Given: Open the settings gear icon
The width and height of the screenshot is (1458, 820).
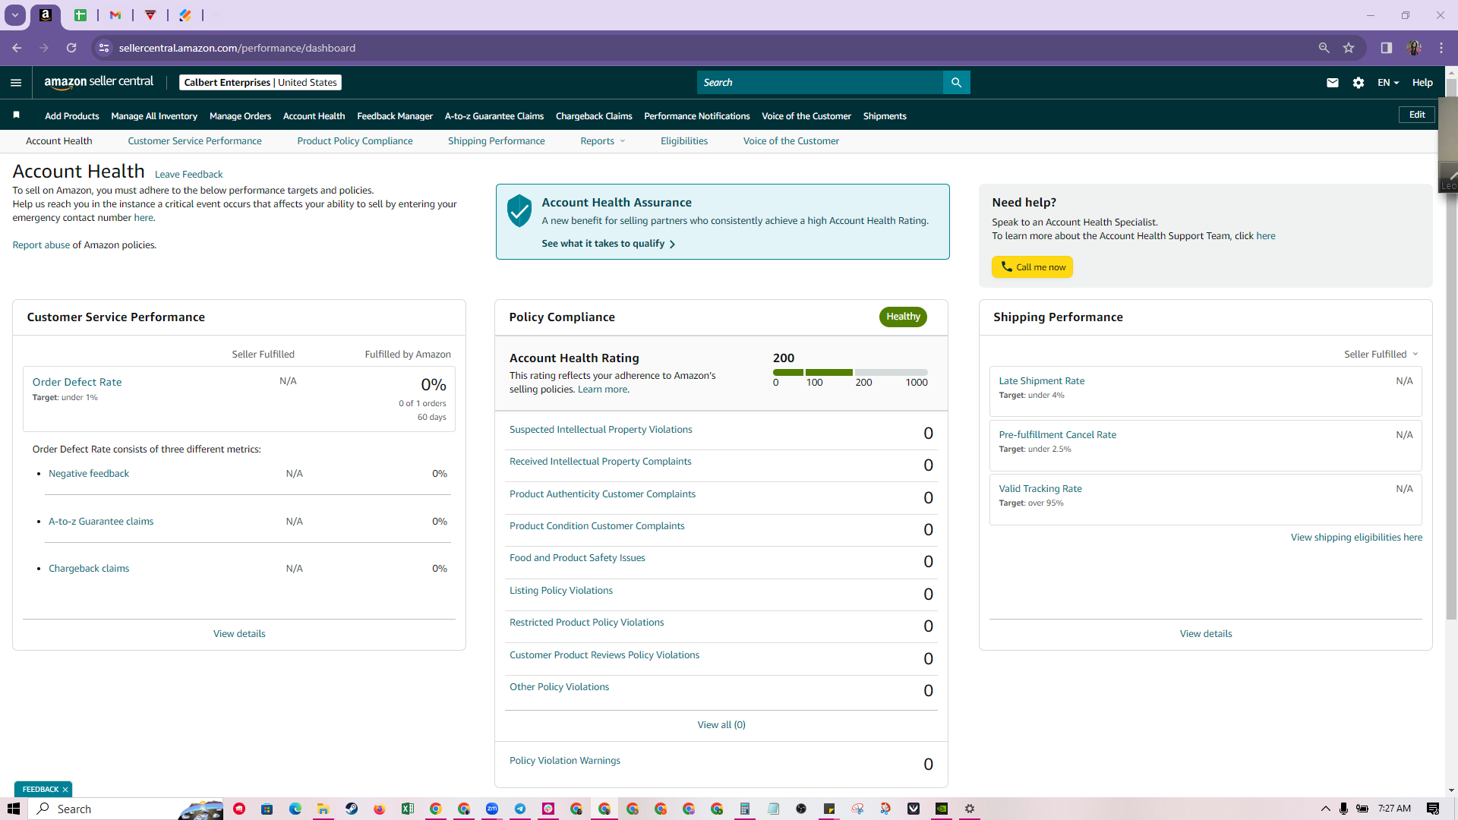Looking at the screenshot, I should (1359, 83).
